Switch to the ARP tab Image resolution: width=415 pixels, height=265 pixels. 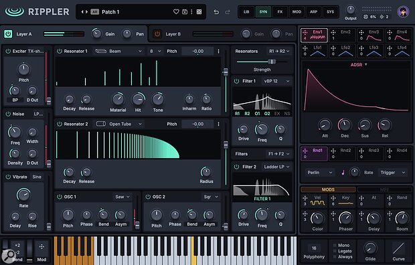[x=313, y=11]
